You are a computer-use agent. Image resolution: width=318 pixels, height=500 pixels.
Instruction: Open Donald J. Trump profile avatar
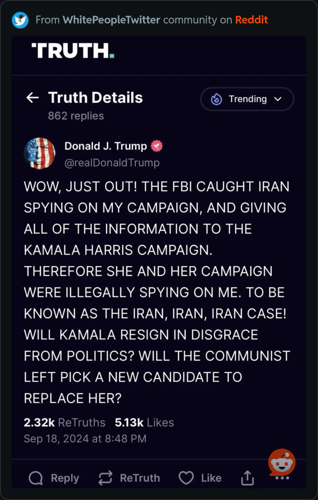(x=40, y=153)
